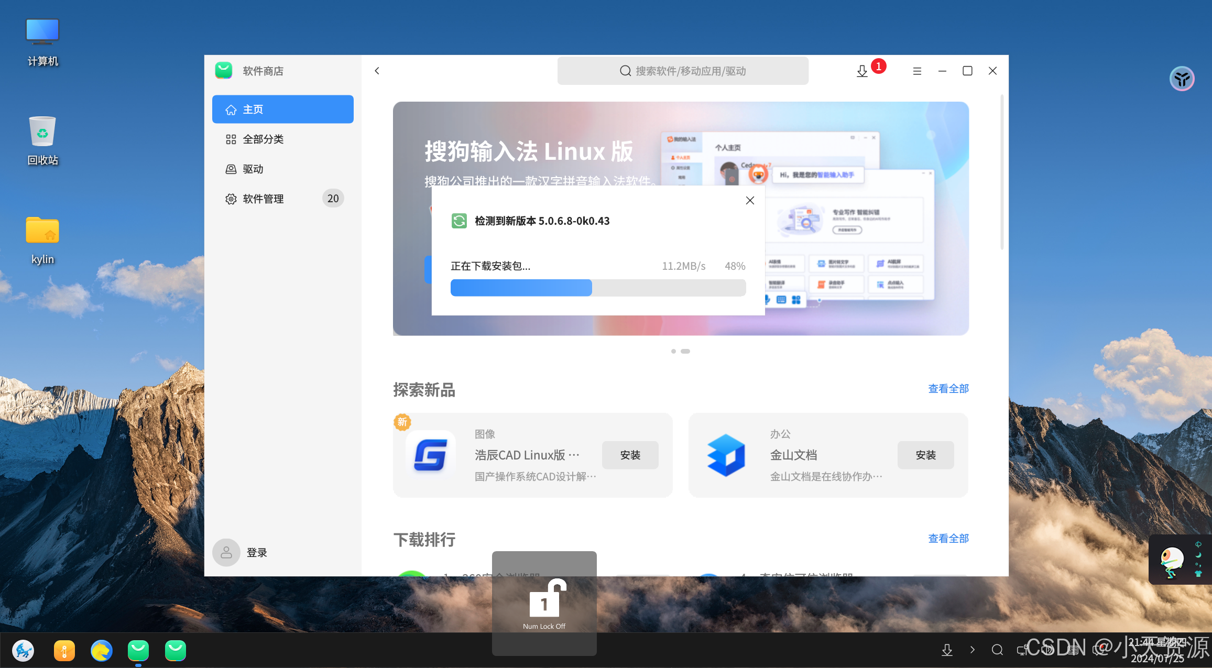Click the second 软件商店 taskbar icon
Image resolution: width=1212 pixels, height=668 pixels.
tap(175, 651)
